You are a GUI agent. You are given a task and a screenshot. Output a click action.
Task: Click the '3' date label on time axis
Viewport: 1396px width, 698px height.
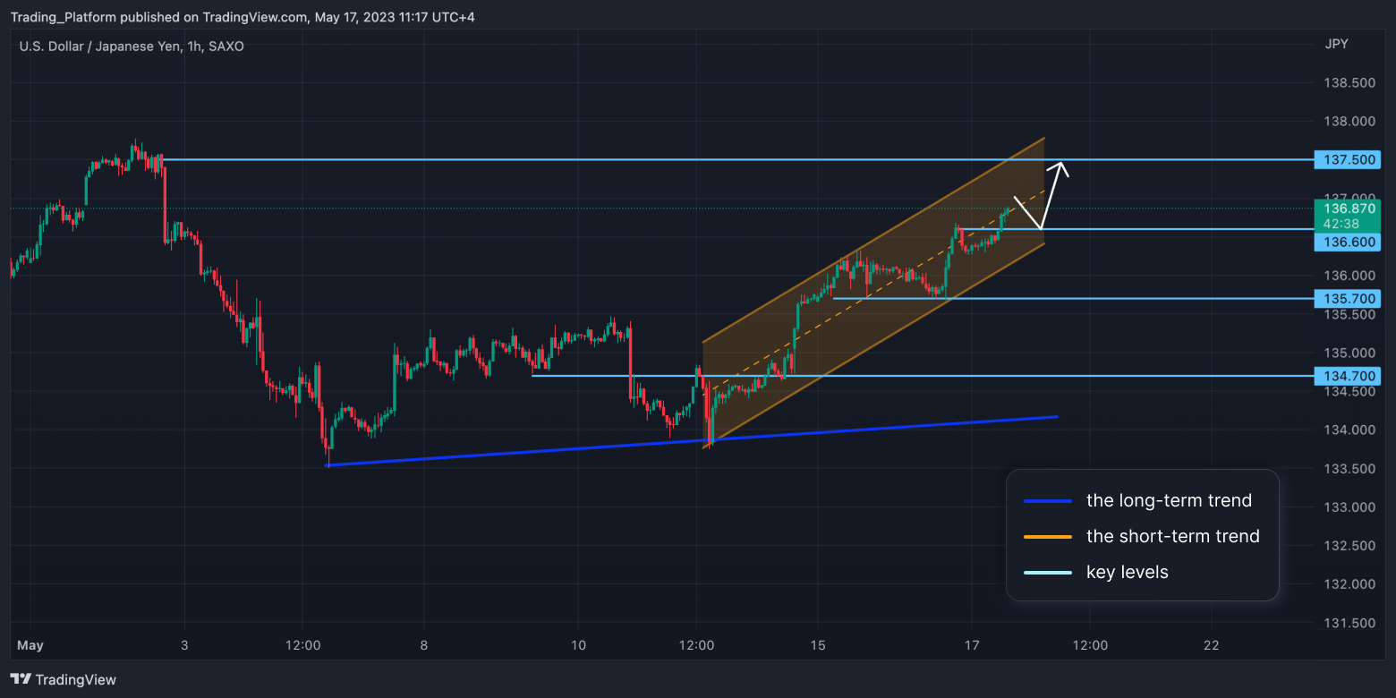(184, 645)
